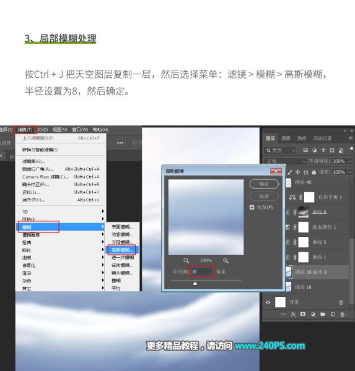Screen dimensions: 355x371
Task: Click the radius slider handle
Action: click(x=195, y=283)
